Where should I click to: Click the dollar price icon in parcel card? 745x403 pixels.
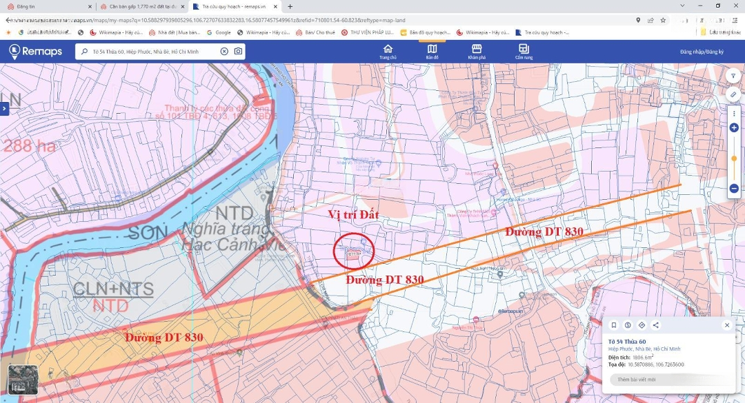[628, 325]
